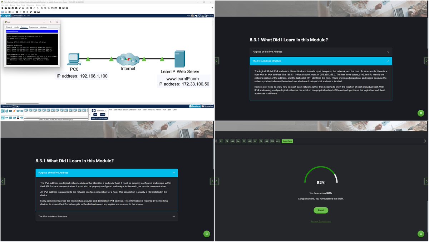
Task: Open the File menu in Packet Tracer
Action: 3,5
